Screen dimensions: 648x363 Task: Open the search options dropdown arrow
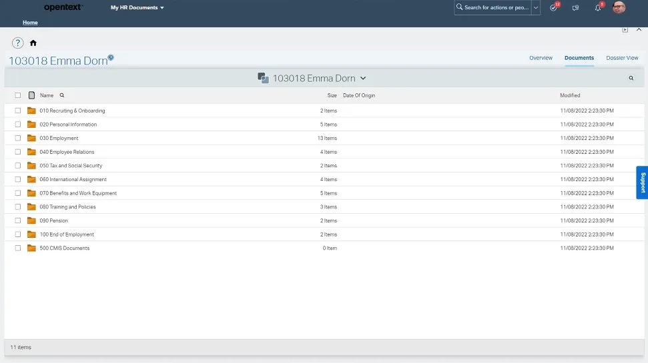[536, 7]
